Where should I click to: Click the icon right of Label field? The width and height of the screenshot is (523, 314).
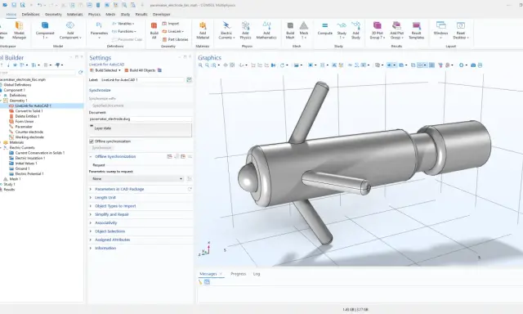click(x=189, y=80)
